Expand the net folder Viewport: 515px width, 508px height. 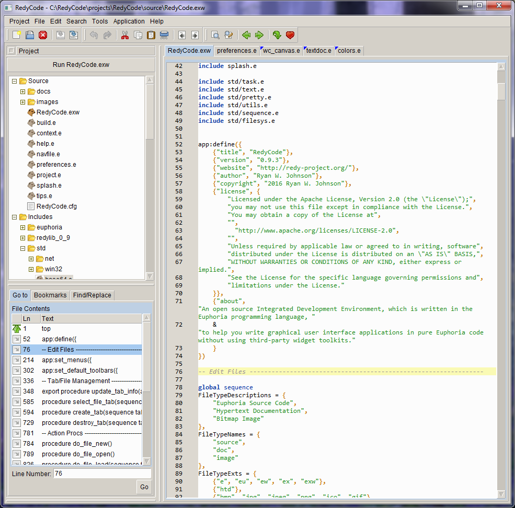pyautogui.click(x=31, y=259)
